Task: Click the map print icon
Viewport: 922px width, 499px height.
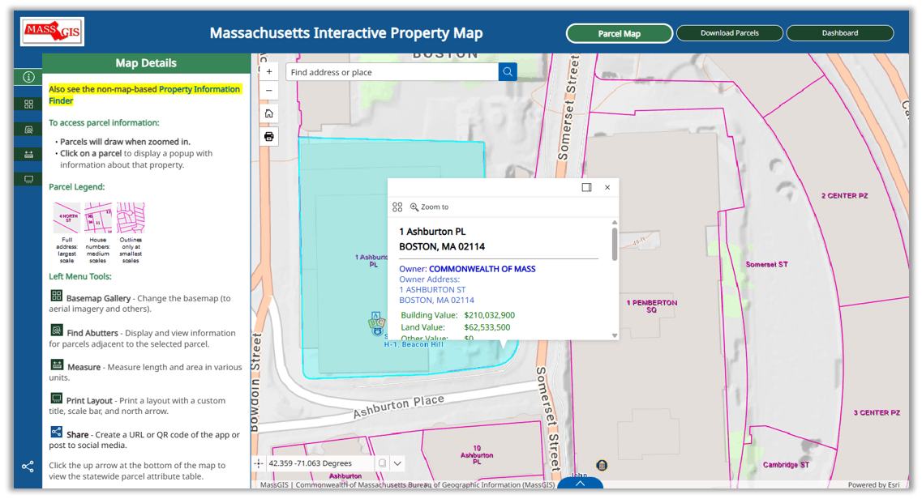Action: [x=268, y=137]
